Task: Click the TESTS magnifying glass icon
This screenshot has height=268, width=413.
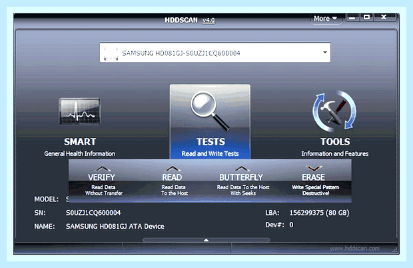Action: [210, 111]
